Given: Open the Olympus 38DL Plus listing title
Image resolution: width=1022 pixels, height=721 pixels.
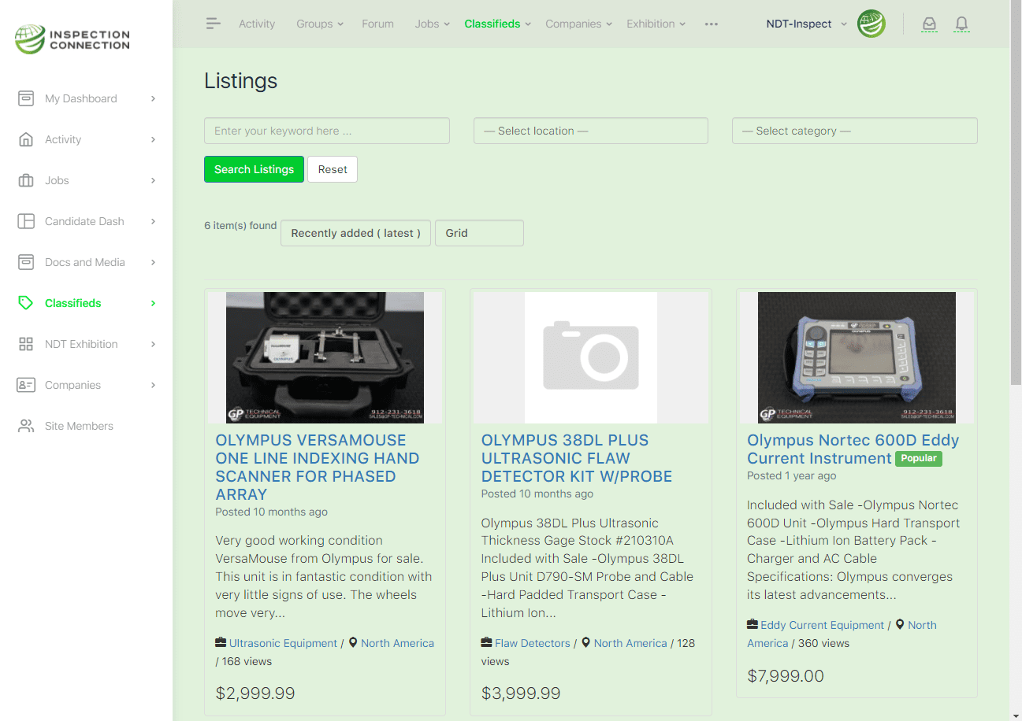Looking at the screenshot, I should [x=577, y=458].
